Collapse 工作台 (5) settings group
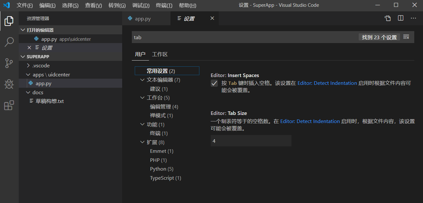The image size is (423, 203). pos(143,98)
